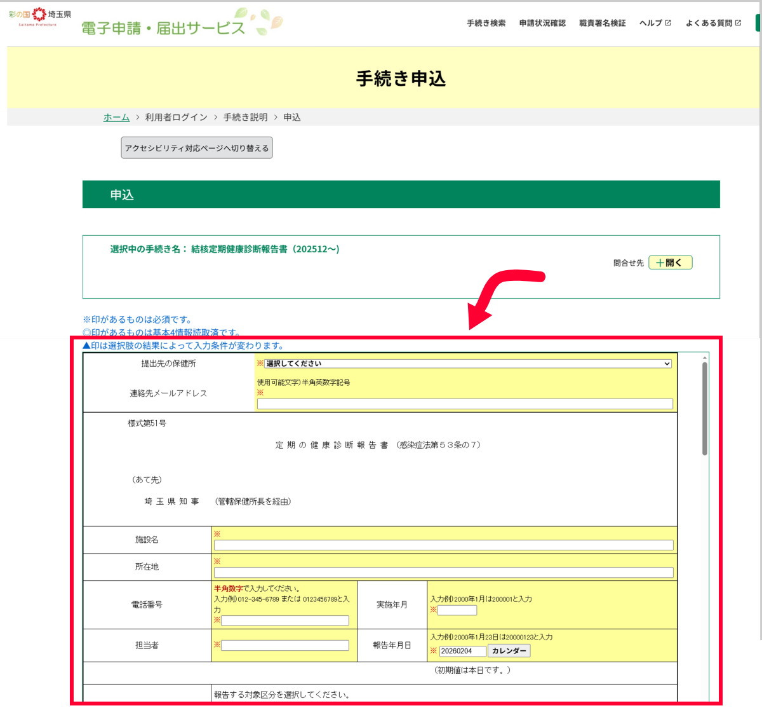Click the 報告年月日 date field

(462, 651)
